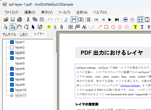Click the redo arrow icon
Viewport: 151px width, 110px height.
coord(57,20)
